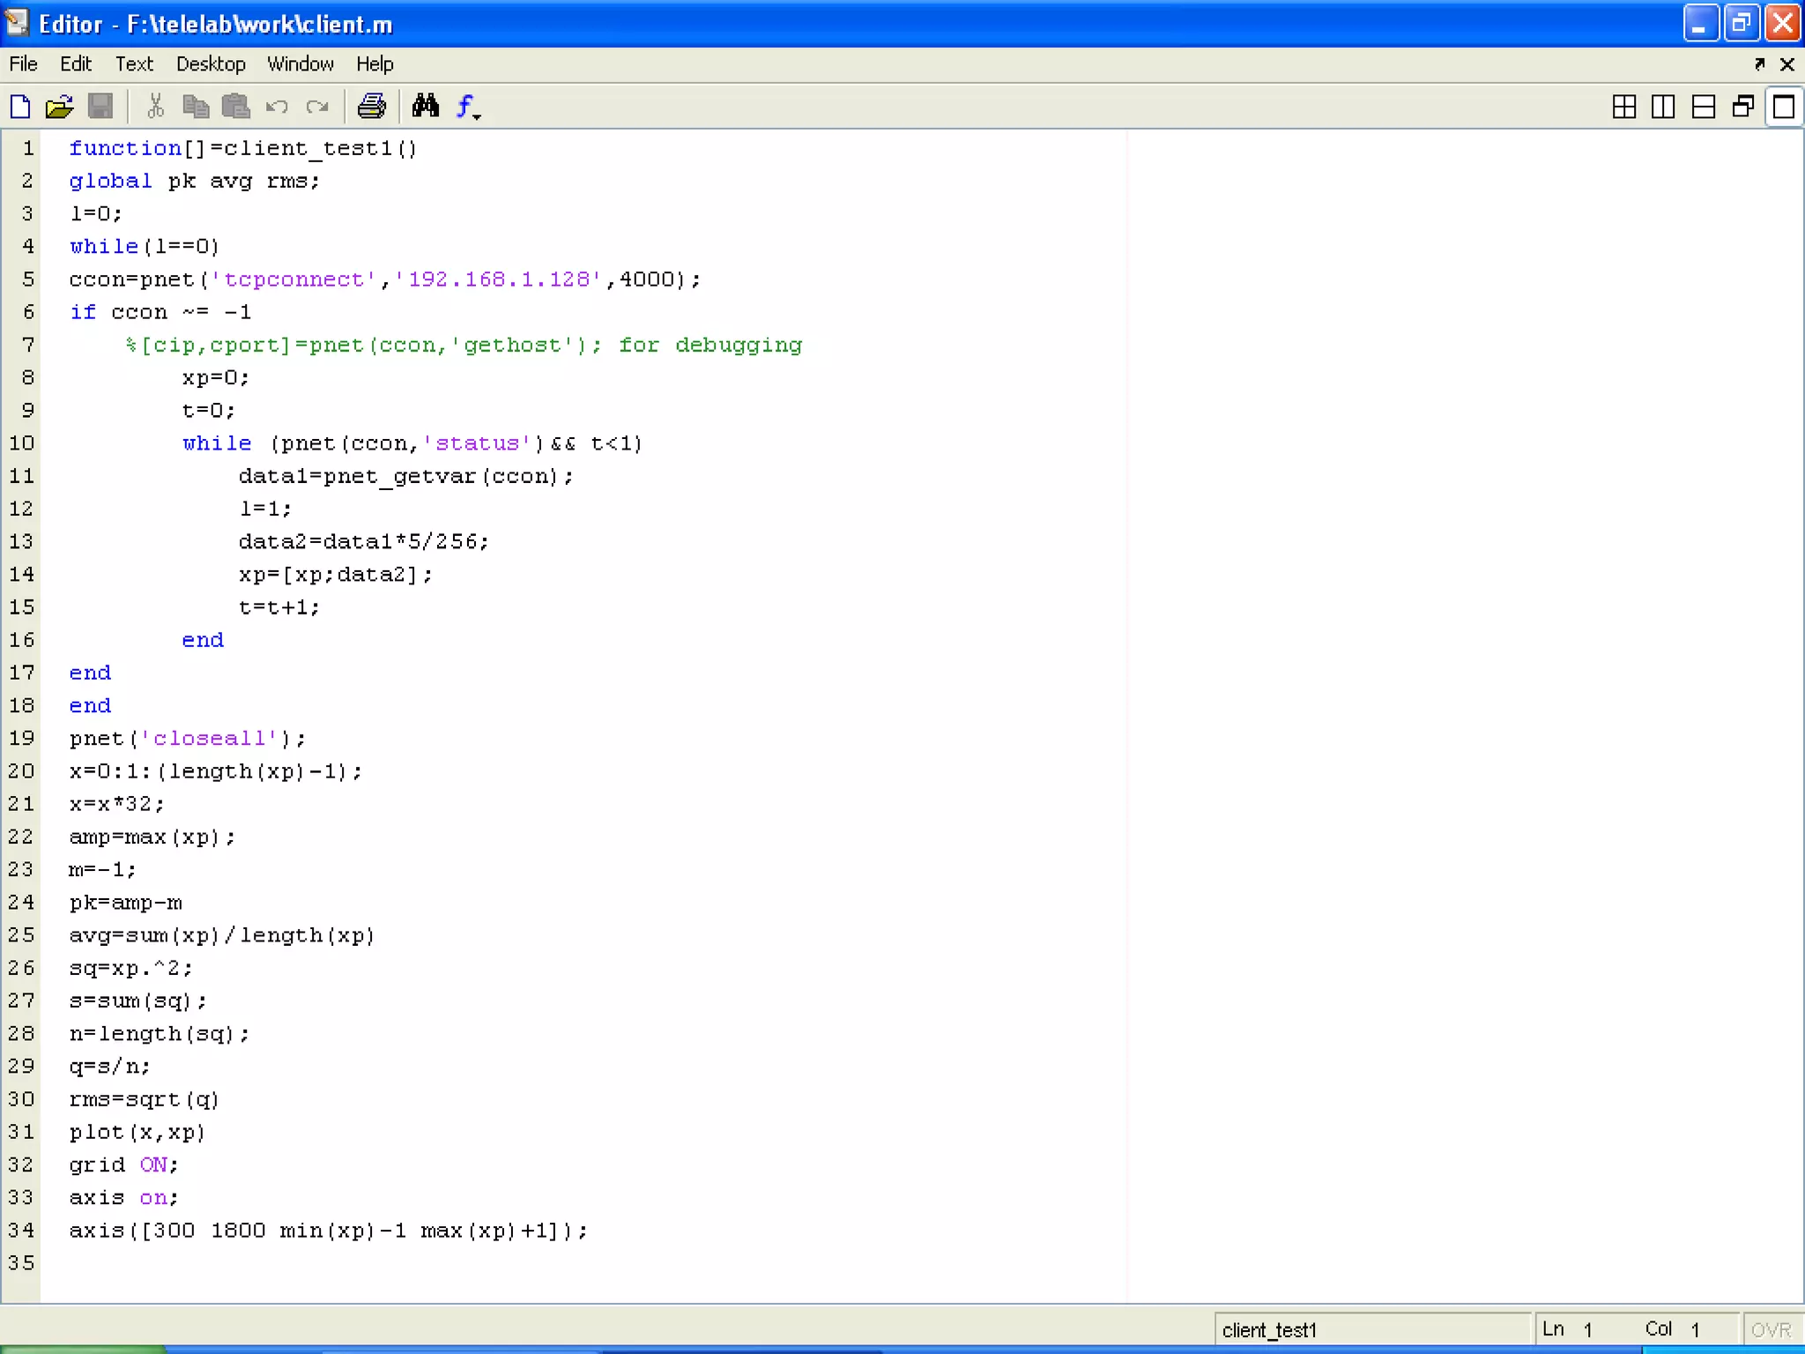Click the Redo arrow icon
This screenshot has width=1805, height=1354.
(317, 107)
